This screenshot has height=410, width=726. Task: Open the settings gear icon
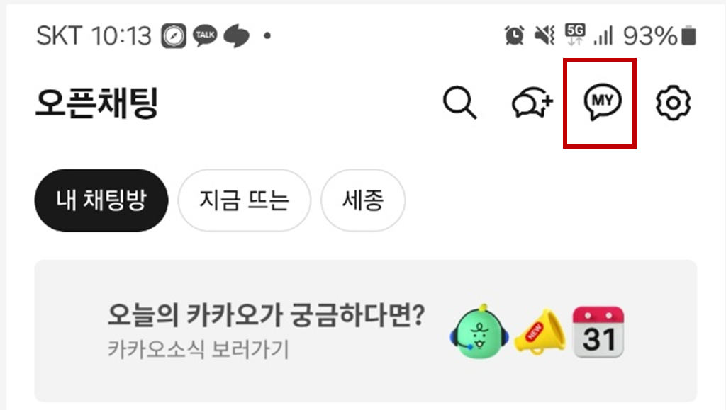tap(674, 103)
